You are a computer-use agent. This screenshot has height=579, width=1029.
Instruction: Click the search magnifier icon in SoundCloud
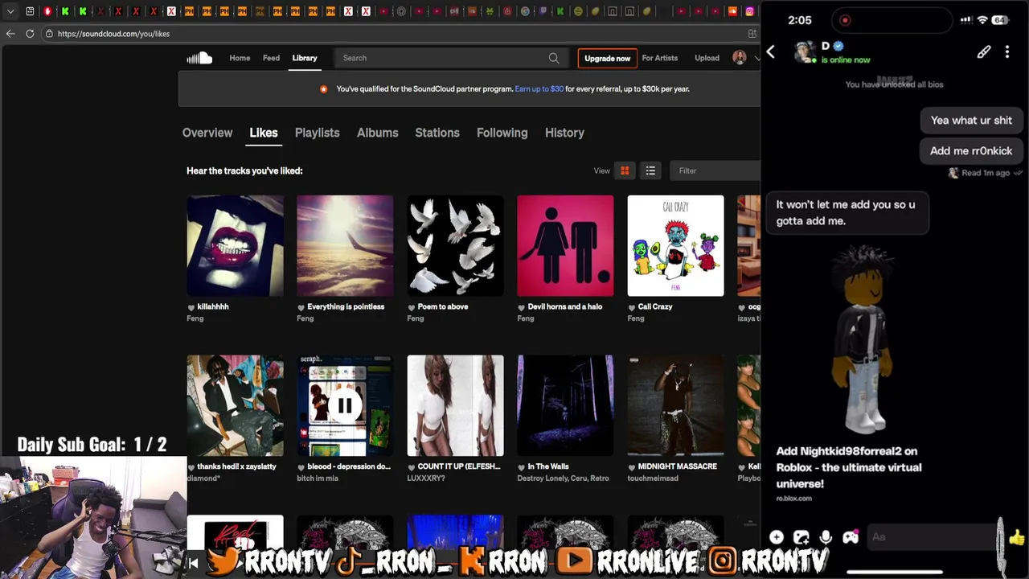pos(554,58)
